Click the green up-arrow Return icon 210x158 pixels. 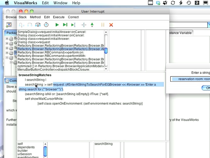pyautogui.click(x=92, y=25)
